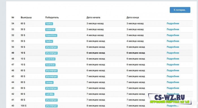Click start date "8 месяцев назад" in row 40
This screenshot has width=198, height=108.
tap(96, 106)
